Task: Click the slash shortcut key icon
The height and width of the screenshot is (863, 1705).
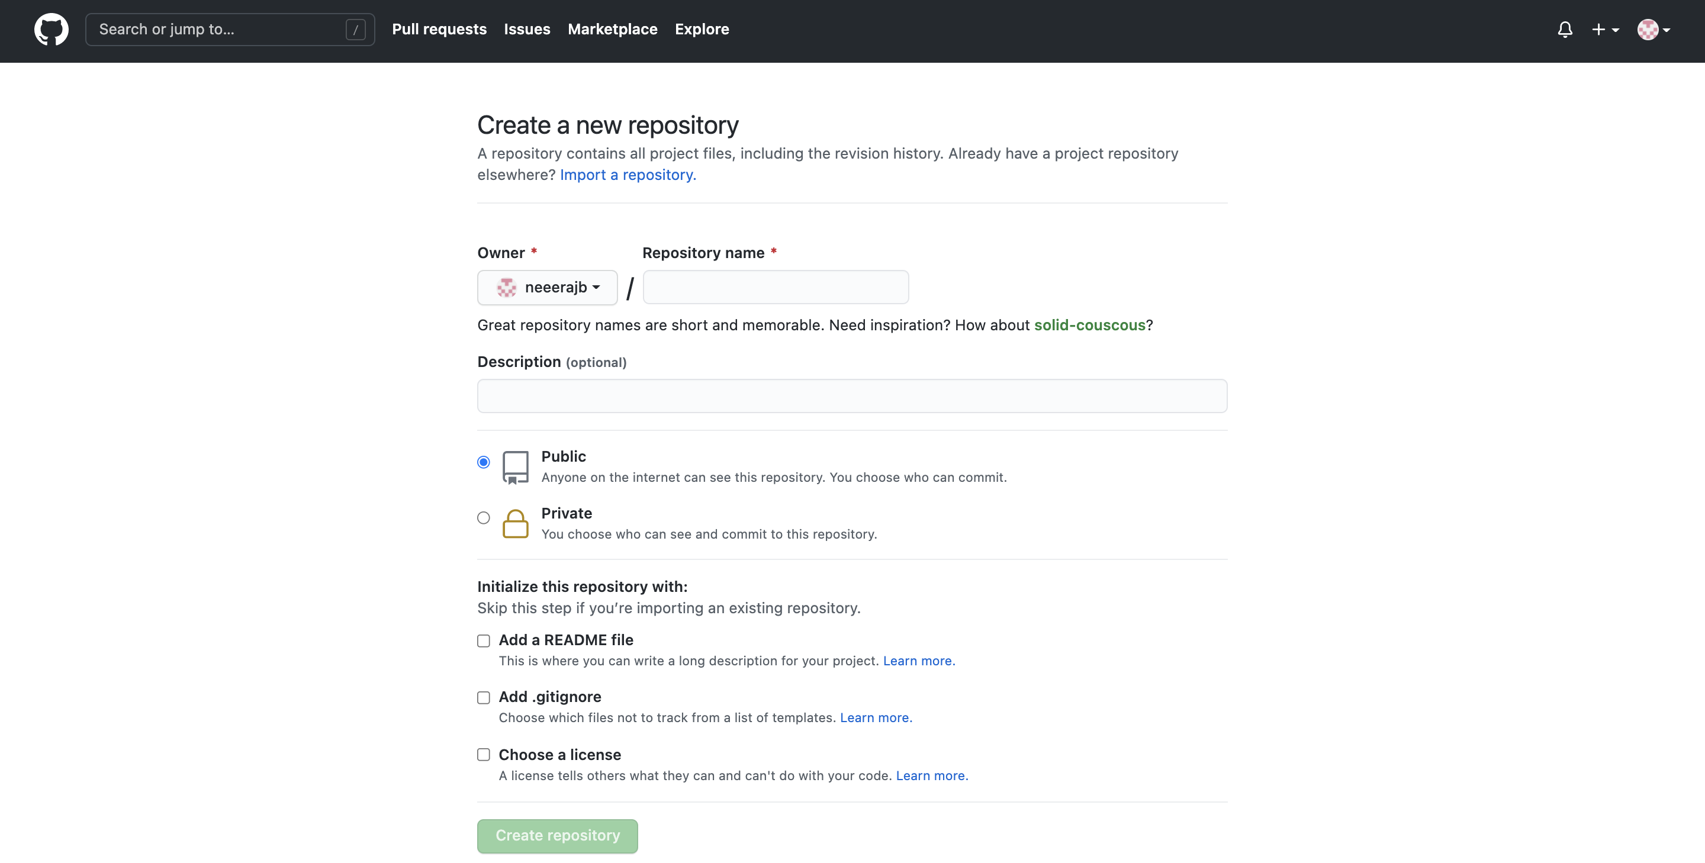Action: (355, 30)
